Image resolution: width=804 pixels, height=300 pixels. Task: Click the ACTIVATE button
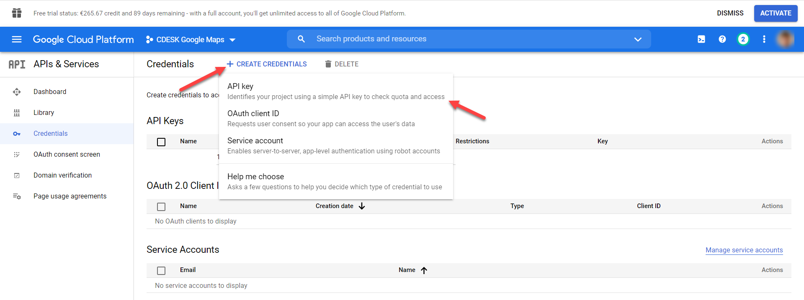(x=776, y=13)
